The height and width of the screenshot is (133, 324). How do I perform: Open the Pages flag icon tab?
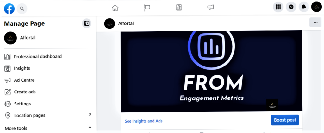pos(147,8)
